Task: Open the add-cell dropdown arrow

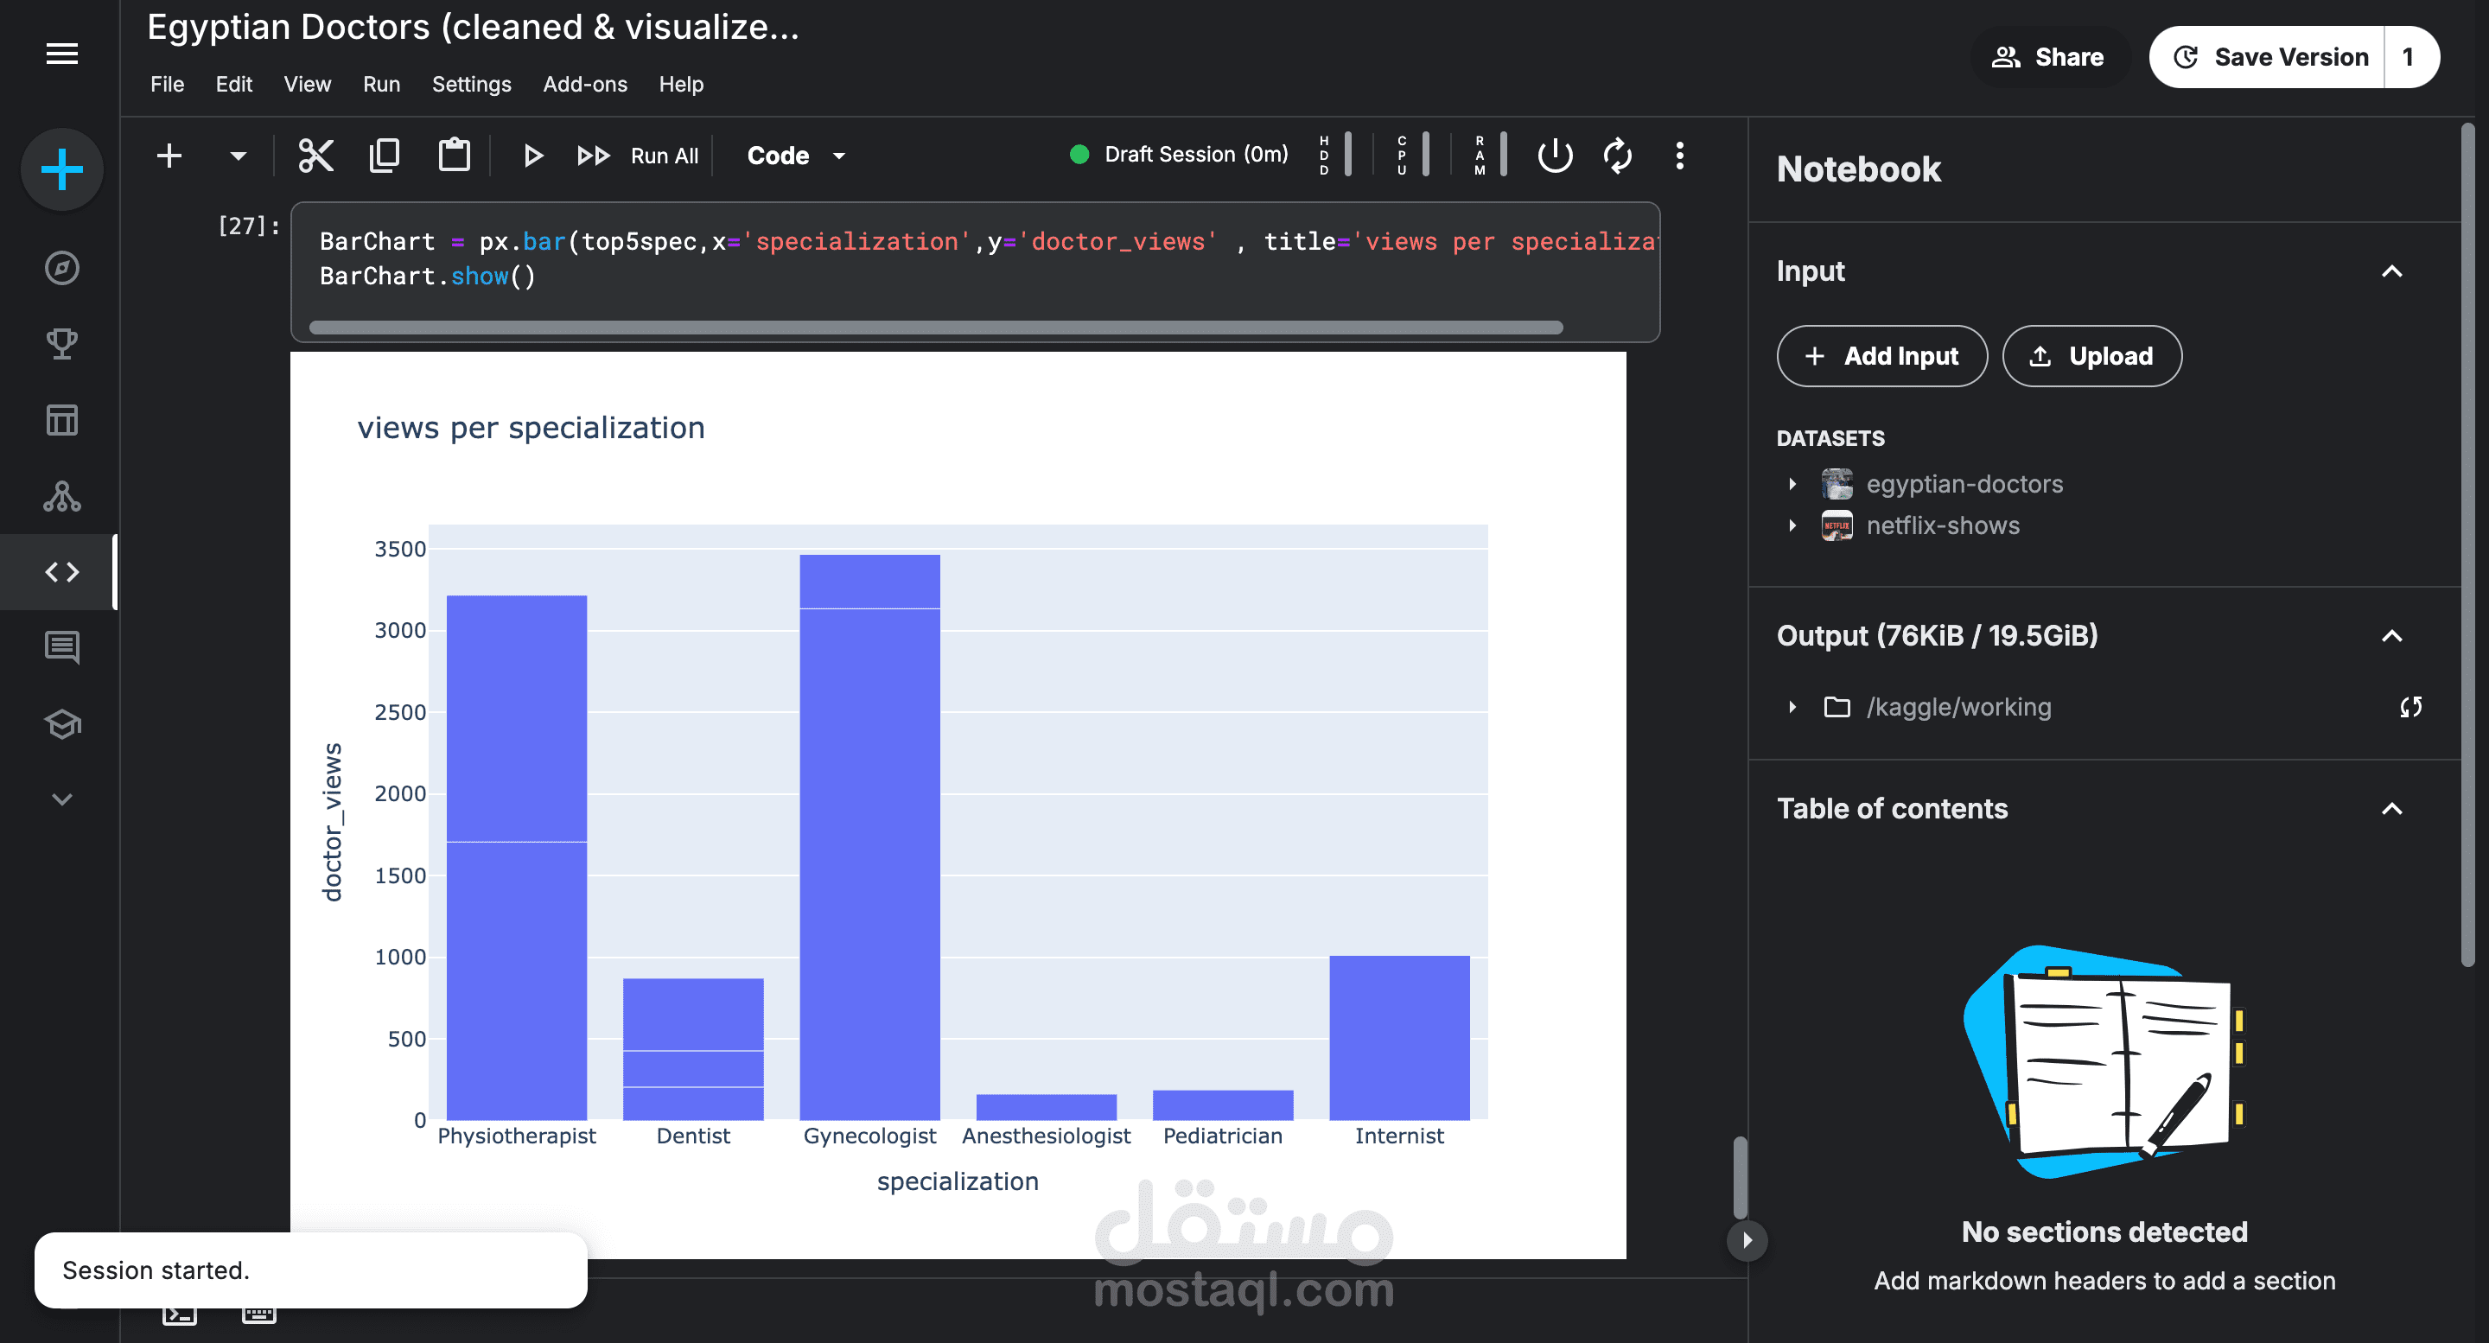Action: tap(238, 156)
